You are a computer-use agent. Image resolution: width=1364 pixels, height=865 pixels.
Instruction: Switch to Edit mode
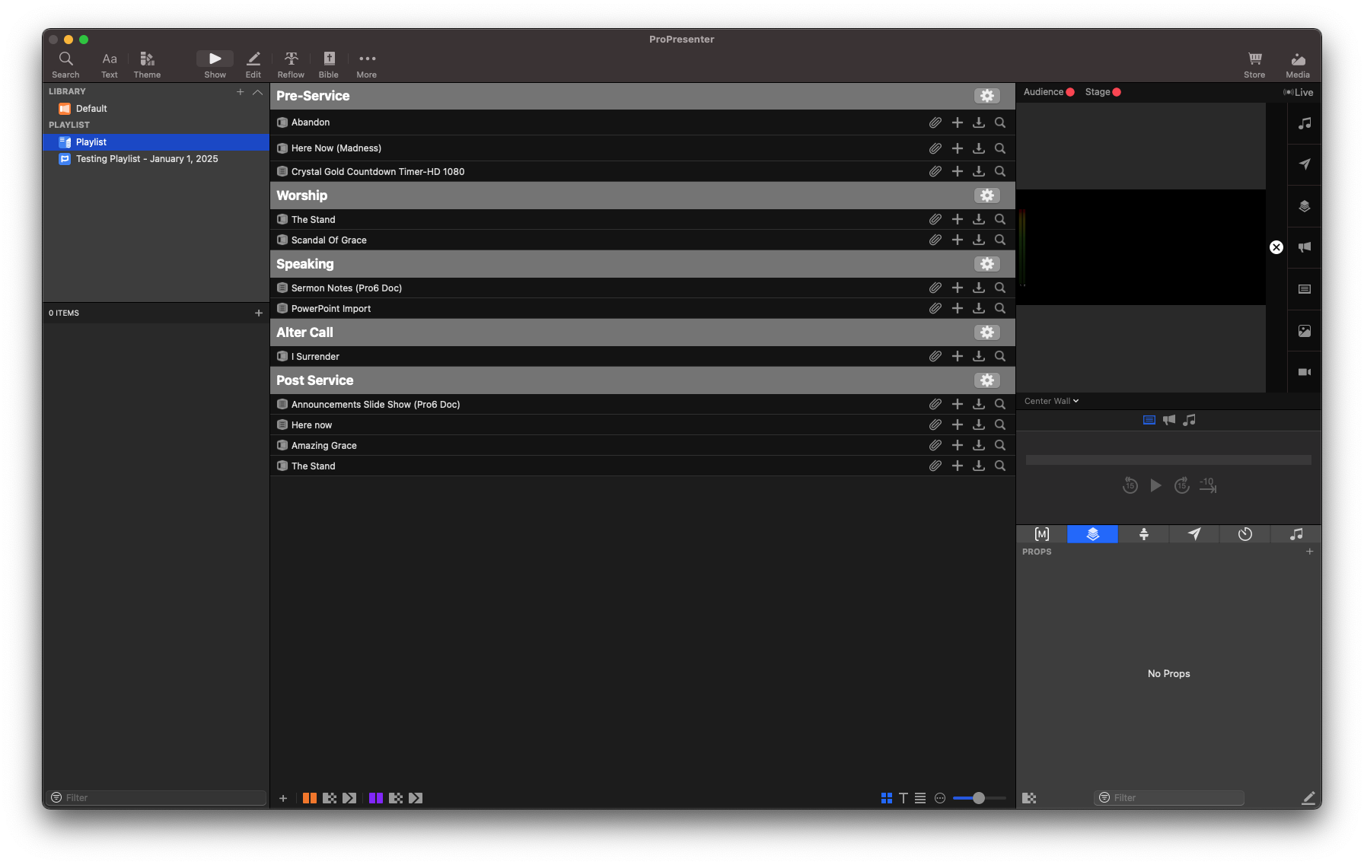coord(253,65)
